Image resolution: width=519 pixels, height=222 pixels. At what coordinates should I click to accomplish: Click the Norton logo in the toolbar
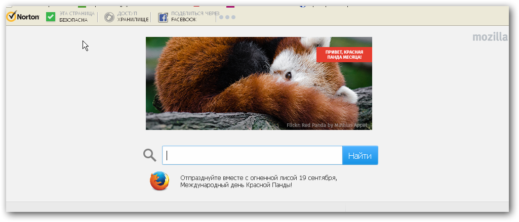[x=23, y=17]
